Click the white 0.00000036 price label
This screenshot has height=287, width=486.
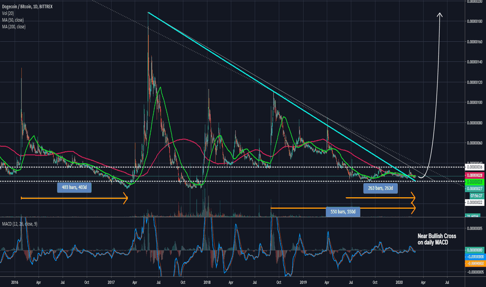[x=475, y=167]
